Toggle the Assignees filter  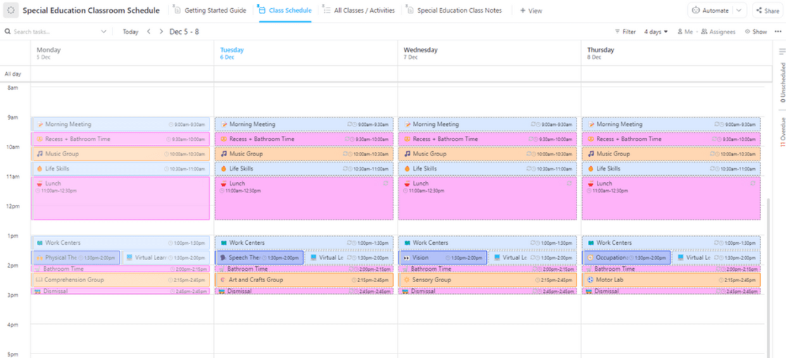(718, 32)
